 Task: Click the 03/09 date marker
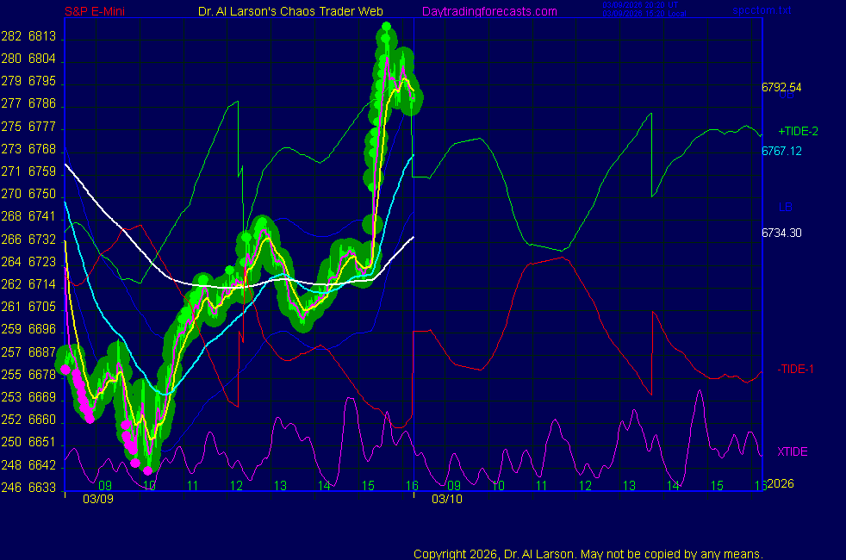tap(95, 499)
